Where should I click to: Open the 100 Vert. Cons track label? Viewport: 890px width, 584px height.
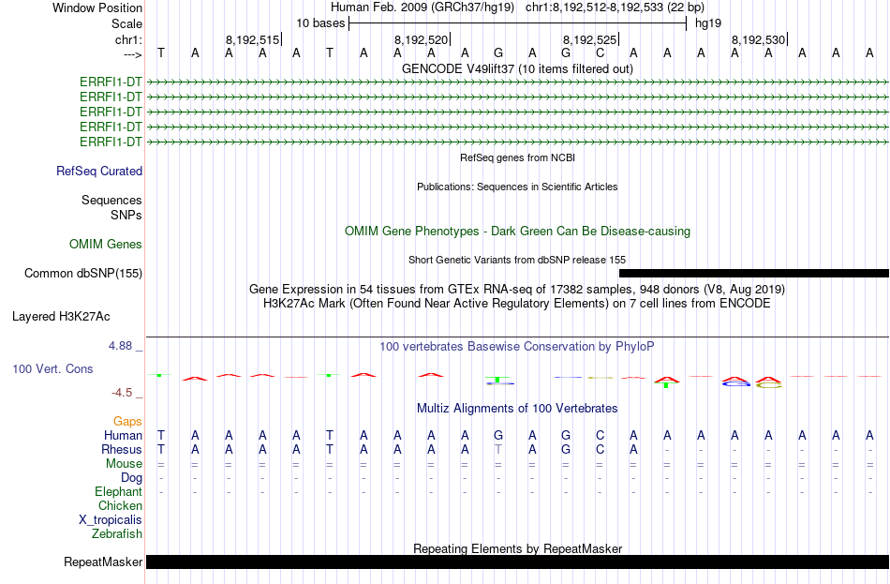(52, 369)
